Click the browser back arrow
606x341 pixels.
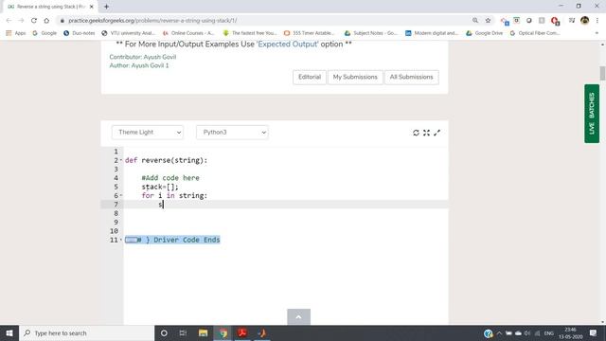[x=9, y=21]
